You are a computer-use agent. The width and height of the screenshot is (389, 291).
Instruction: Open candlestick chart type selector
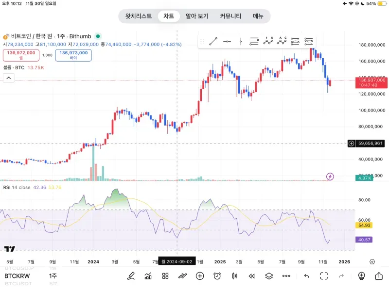tap(234, 276)
